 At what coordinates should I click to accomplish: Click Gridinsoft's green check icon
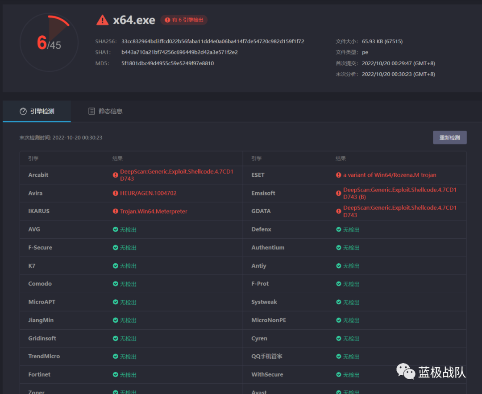(x=115, y=338)
